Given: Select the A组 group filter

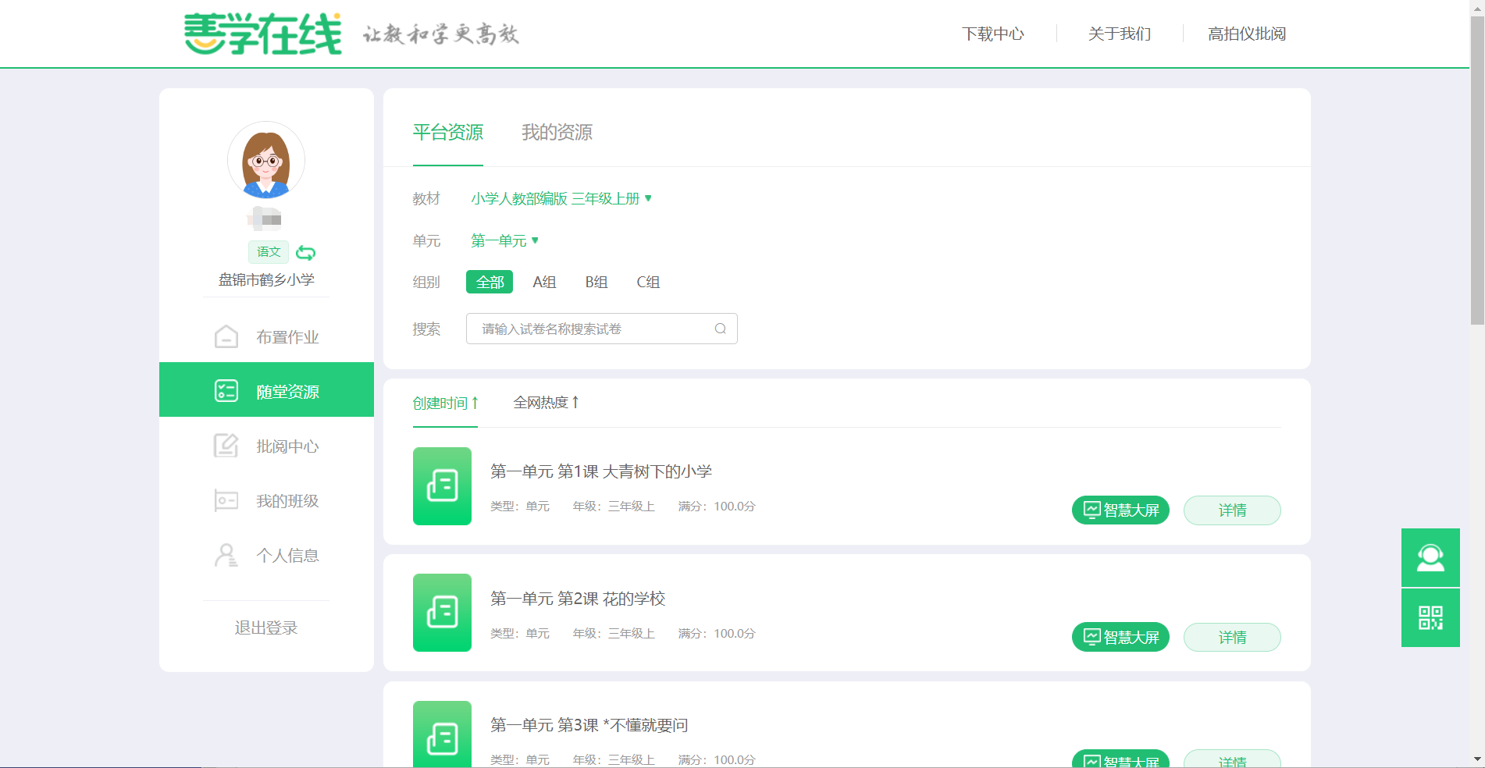Looking at the screenshot, I should click(x=544, y=282).
